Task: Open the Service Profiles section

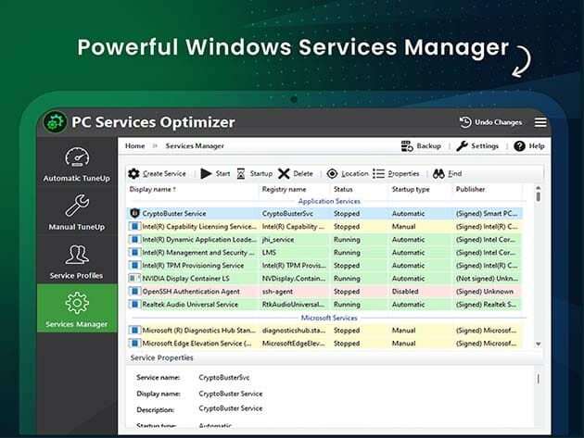Action: click(77, 262)
